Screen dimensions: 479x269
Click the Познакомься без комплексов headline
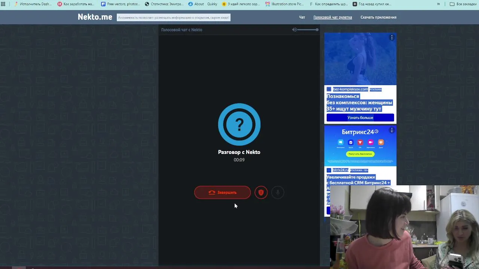(x=359, y=102)
